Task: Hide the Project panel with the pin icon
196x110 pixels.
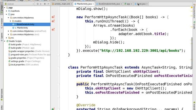Action: pyautogui.click(x=48, y=4)
